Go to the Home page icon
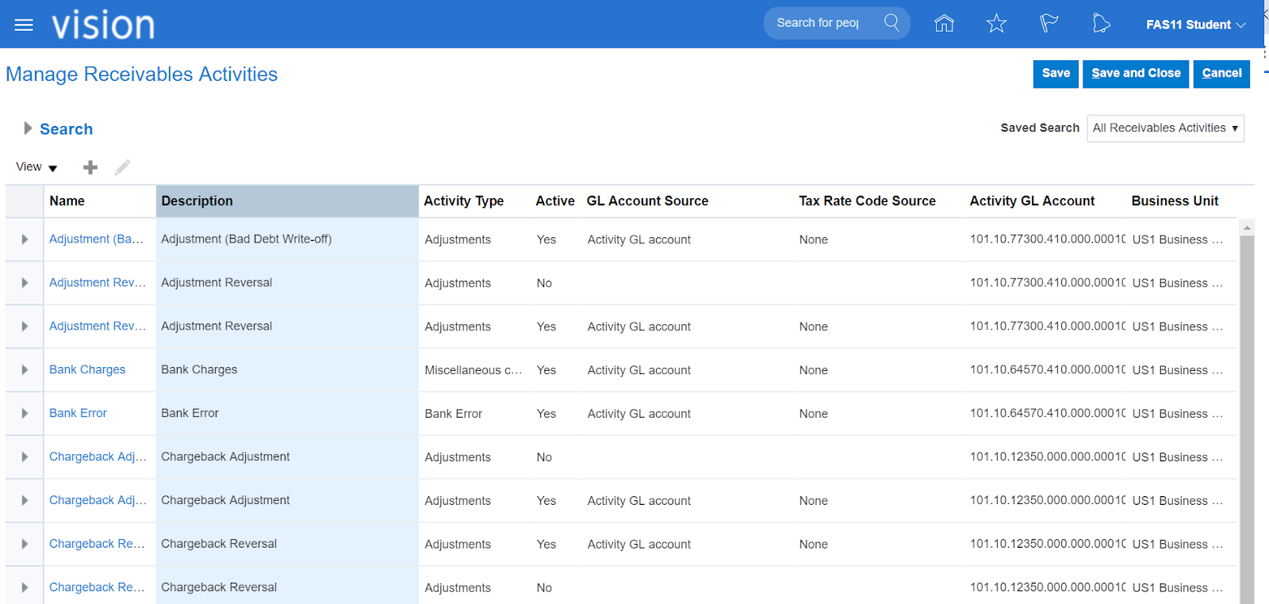The image size is (1269, 604). coord(944,24)
